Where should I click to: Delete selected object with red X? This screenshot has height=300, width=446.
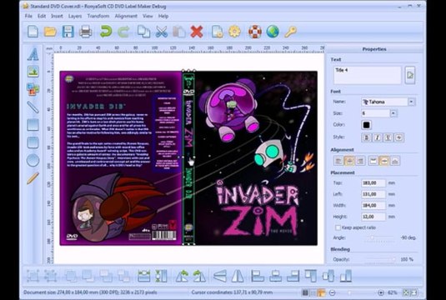(x=197, y=32)
